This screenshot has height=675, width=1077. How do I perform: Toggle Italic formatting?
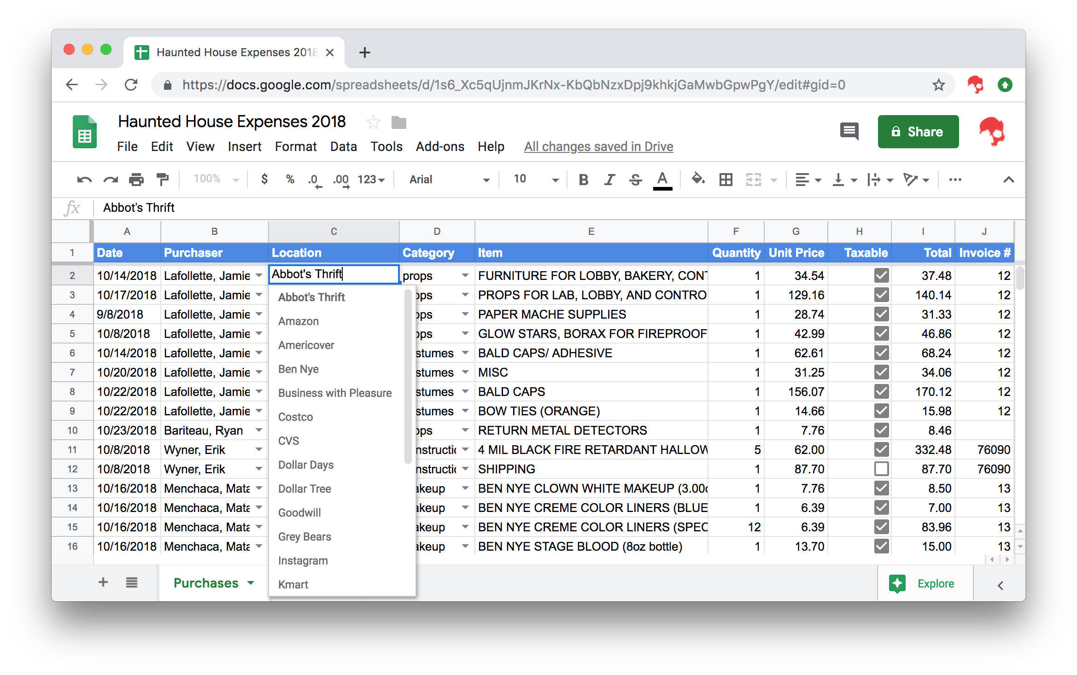tap(609, 180)
